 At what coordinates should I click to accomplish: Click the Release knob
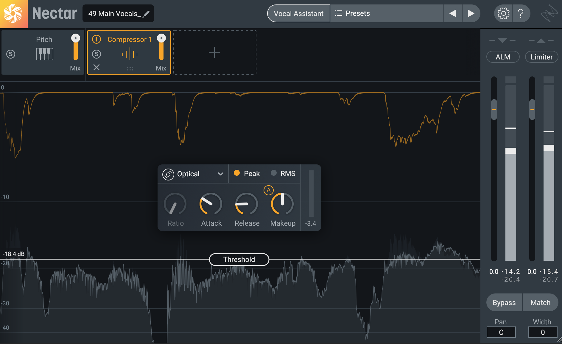[x=247, y=204]
